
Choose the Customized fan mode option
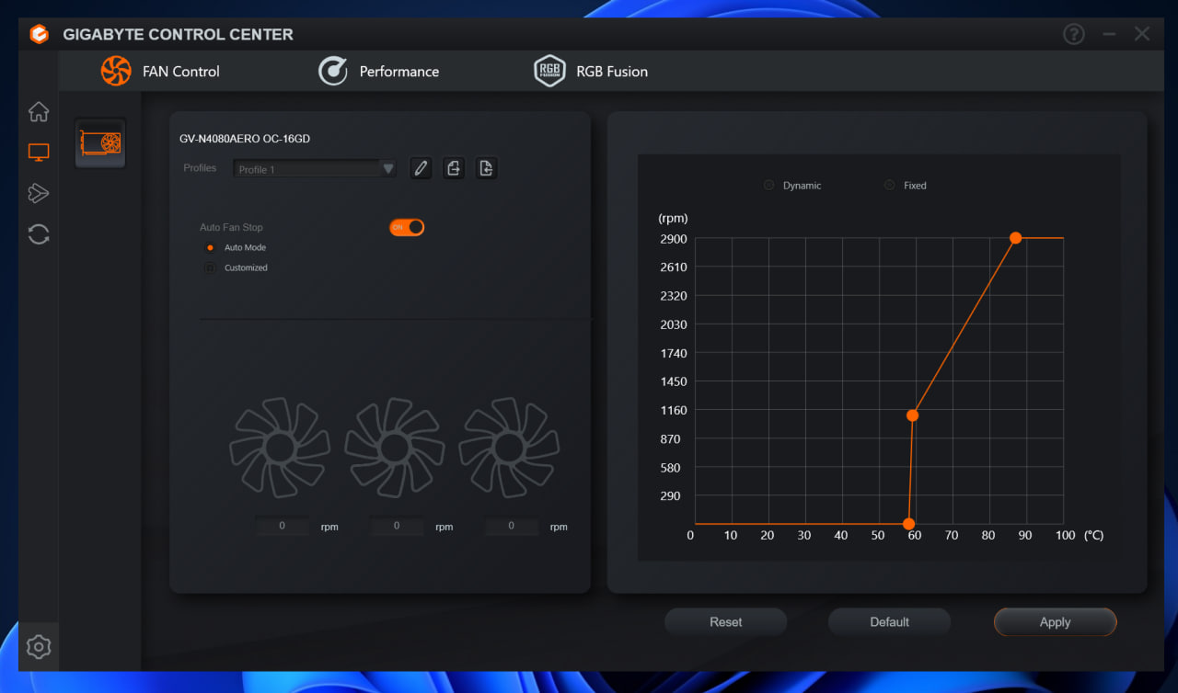click(x=210, y=268)
